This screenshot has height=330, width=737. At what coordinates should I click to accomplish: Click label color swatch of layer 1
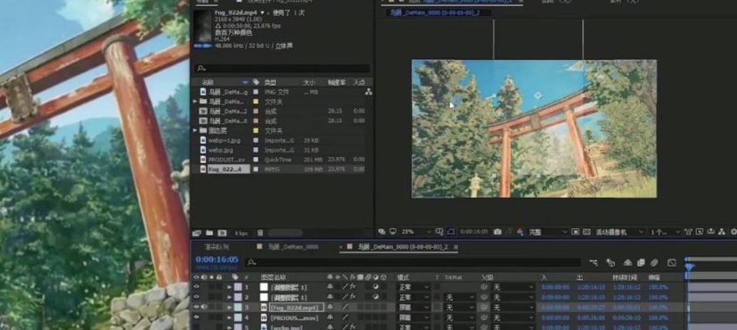237,287
